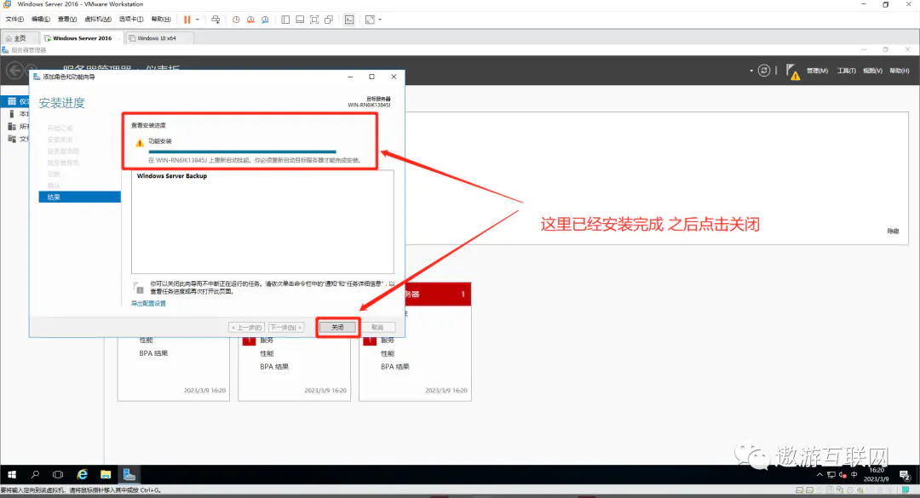The width and height of the screenshot is (920, 498).
Task: Click the send Ctrl+Alt+Del toolbar icon
Action: pos(216,20)
